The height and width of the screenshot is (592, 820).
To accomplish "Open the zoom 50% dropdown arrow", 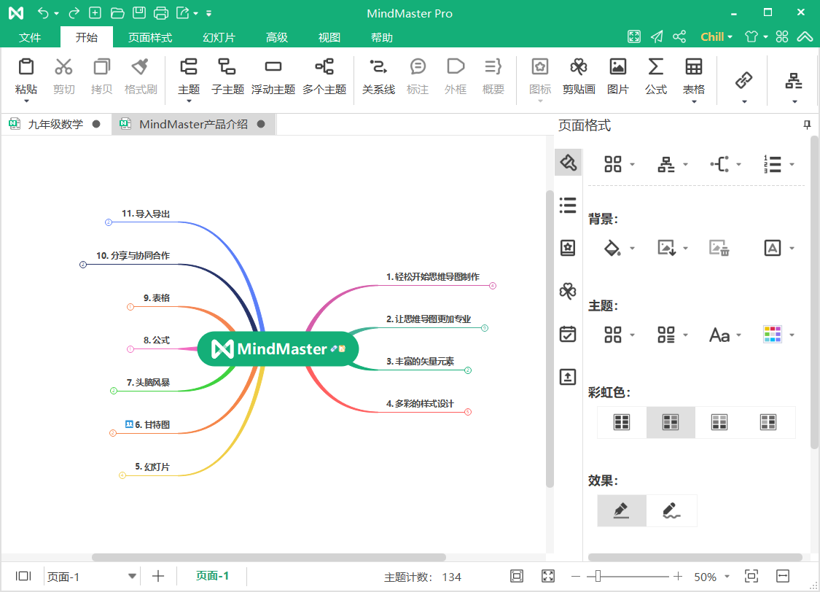I will 727,577.
